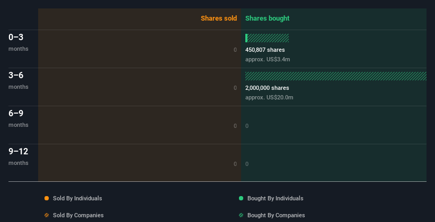The height and width of the screenshot is (222, 435).
Task: Click the shares sold zero for 3–6 months
Action: click(235, 88)
